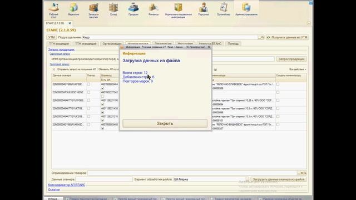This screenshot has height=200, width=356.
Task: Switch to the Настройки tab
Action: pyautogui.click(x=185, y=43)
